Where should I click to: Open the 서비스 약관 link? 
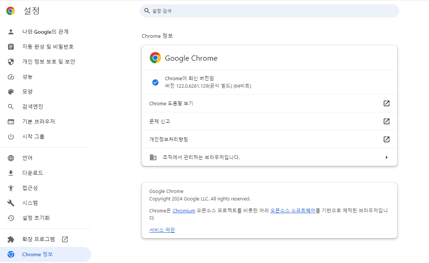pyautogui.click(x=161, y=230)
